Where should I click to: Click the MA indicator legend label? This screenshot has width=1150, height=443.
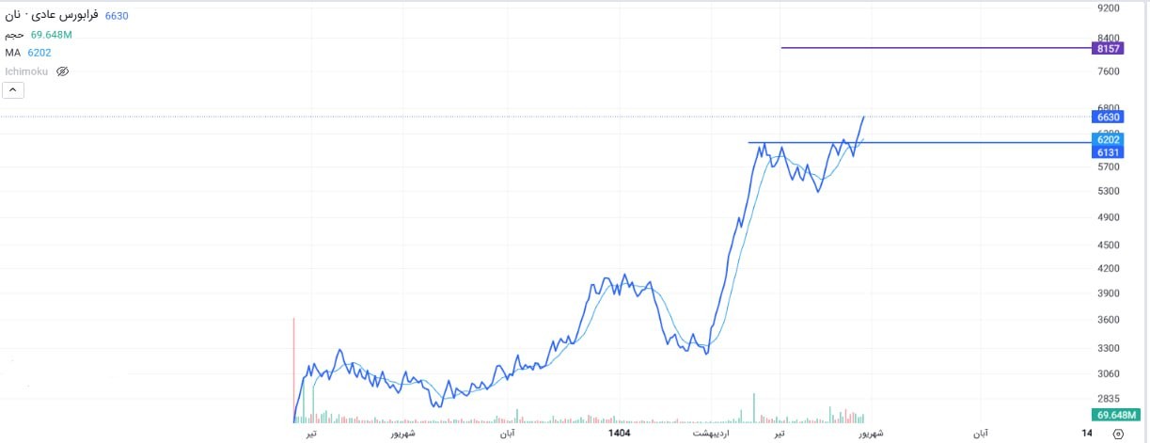(x=12, y=53)
